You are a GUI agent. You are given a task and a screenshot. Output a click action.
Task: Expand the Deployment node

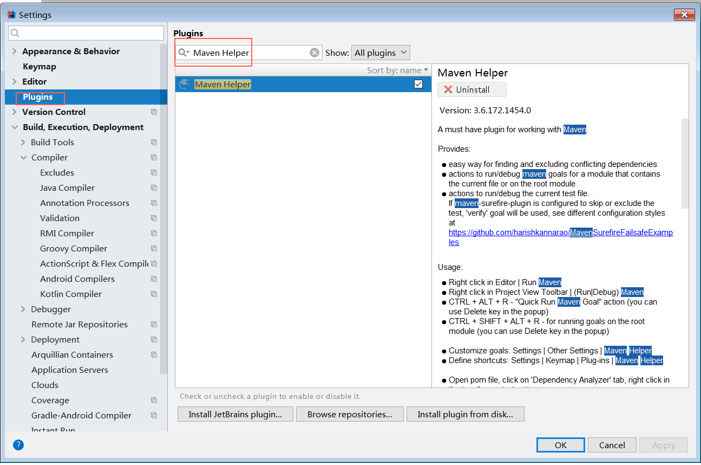click(23, 339)
